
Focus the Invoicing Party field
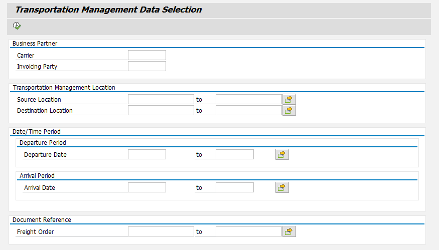[147, 66]
